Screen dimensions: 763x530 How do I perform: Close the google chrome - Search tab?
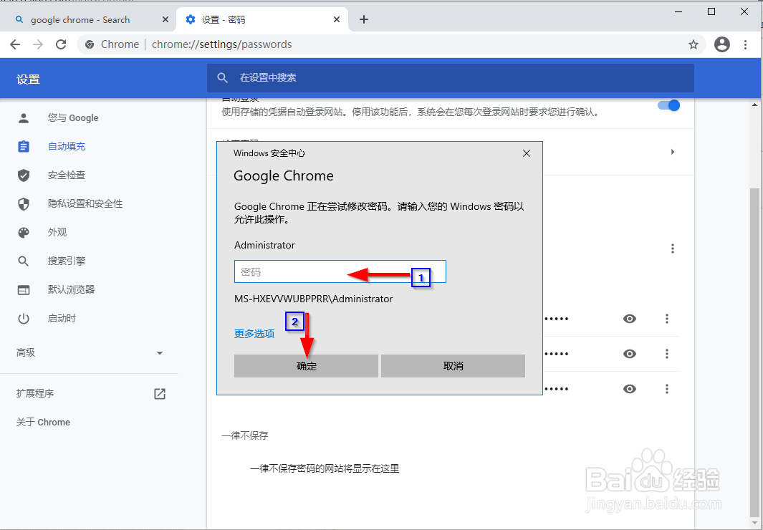point(165,19)
